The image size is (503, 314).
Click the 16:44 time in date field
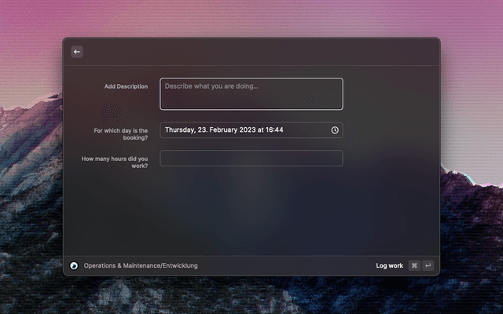(x=274, y=130)
